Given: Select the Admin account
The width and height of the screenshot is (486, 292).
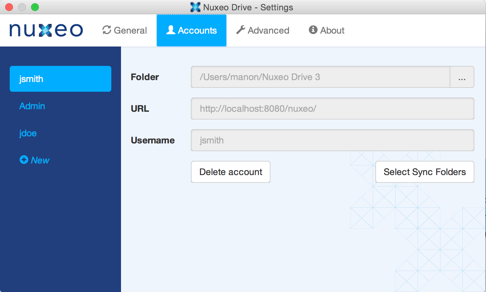Looking at the screenshot, I should pos(32,106).
